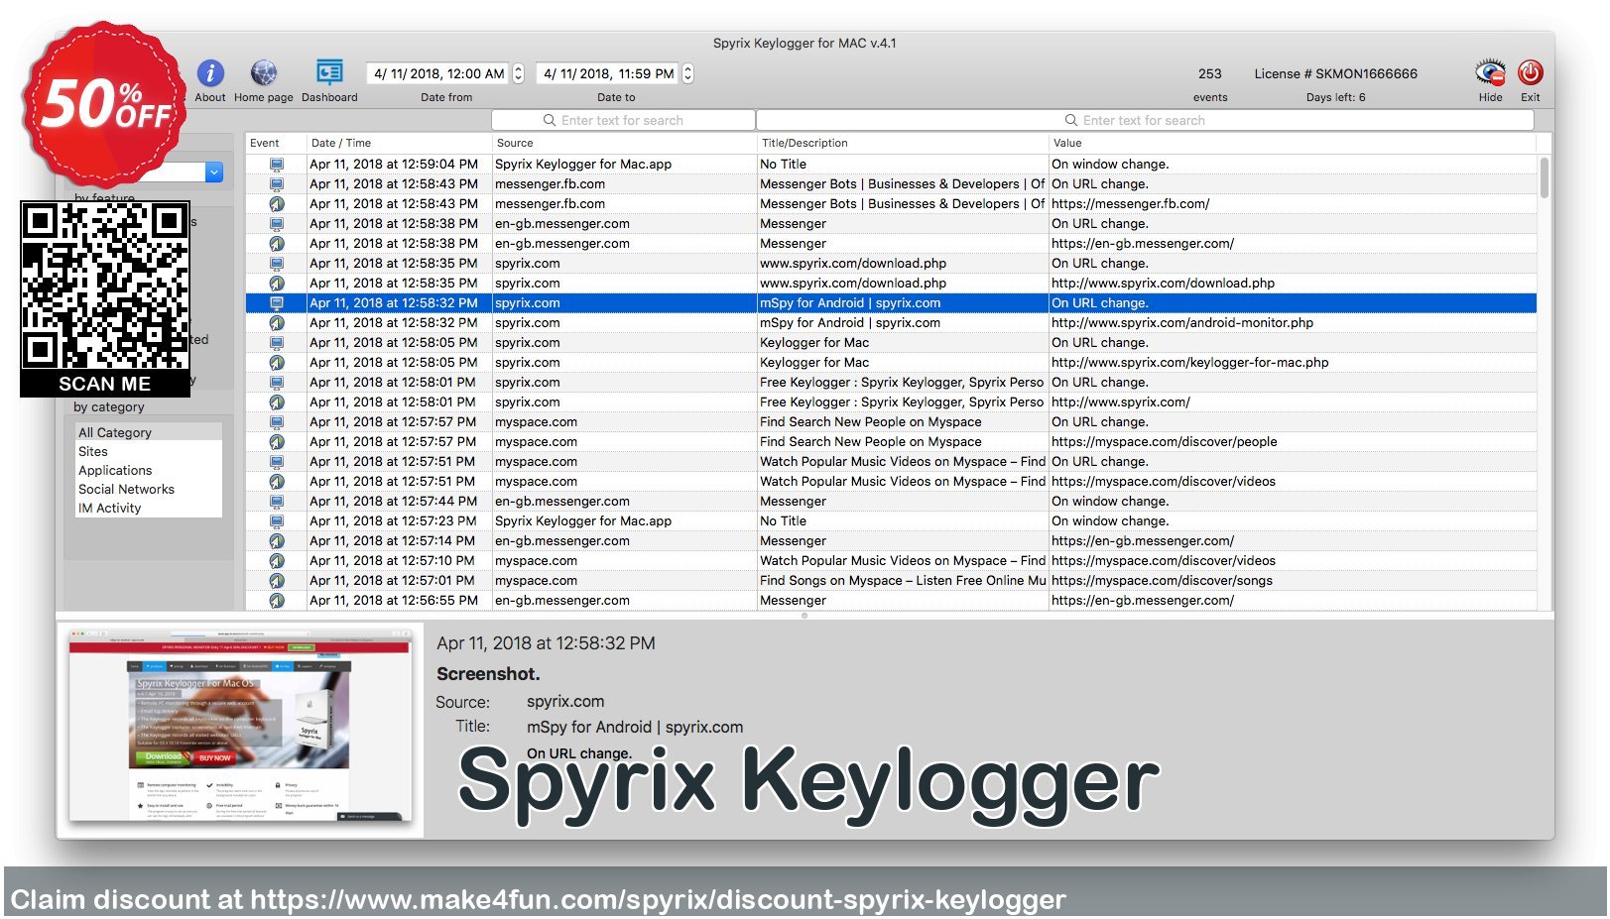Viewport: 1610px width, 919px height.
Task: Click the URL icon for the 12:58:38 PM https://en-gb.messenger.com/ row
Action: [277, 244]
